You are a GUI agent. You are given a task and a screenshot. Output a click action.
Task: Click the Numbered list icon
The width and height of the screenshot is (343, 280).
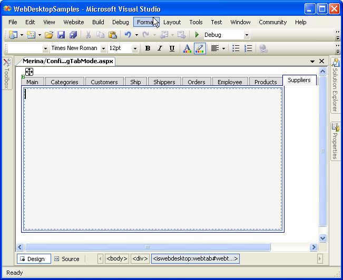coord(248,48)
